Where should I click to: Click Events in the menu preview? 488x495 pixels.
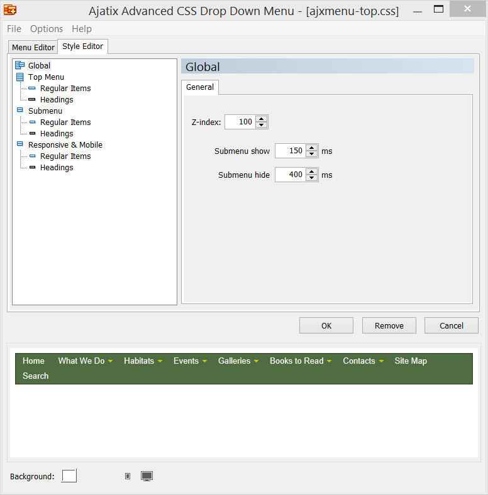coord(186,361)
